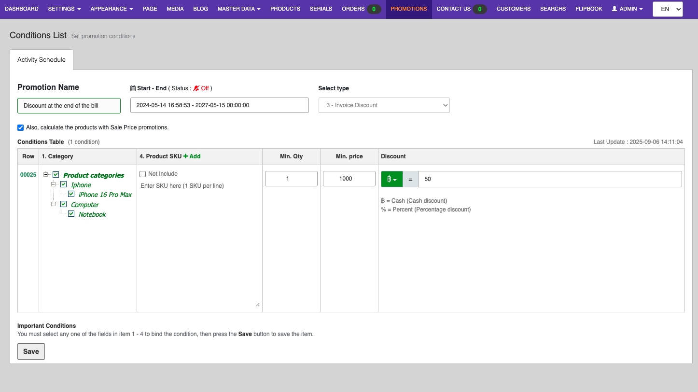This screenshot has width=698, height=392.
Task: Open the Select type dropdown
Action: pyautogui.click(x=384, y=105)
